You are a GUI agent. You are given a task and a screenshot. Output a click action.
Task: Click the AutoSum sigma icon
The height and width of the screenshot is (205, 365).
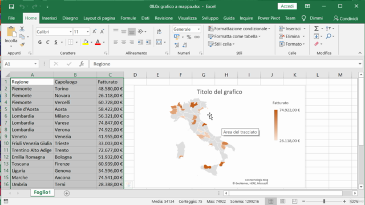(x=317, y=28)
